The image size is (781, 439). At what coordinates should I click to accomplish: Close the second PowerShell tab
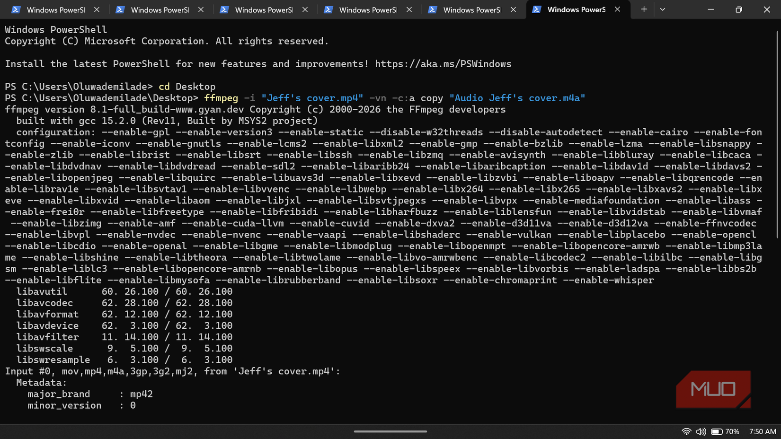[x=201, y=9]
